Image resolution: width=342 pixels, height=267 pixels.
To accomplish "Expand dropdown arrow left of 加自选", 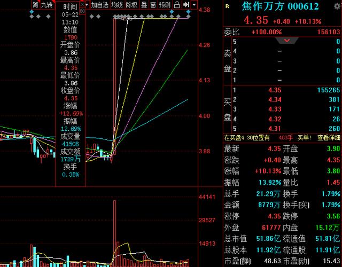I will point(87,5).
